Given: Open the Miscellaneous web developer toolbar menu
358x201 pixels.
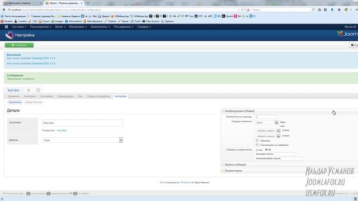Looking at the screenshot, I should click(x=93, y=21).
